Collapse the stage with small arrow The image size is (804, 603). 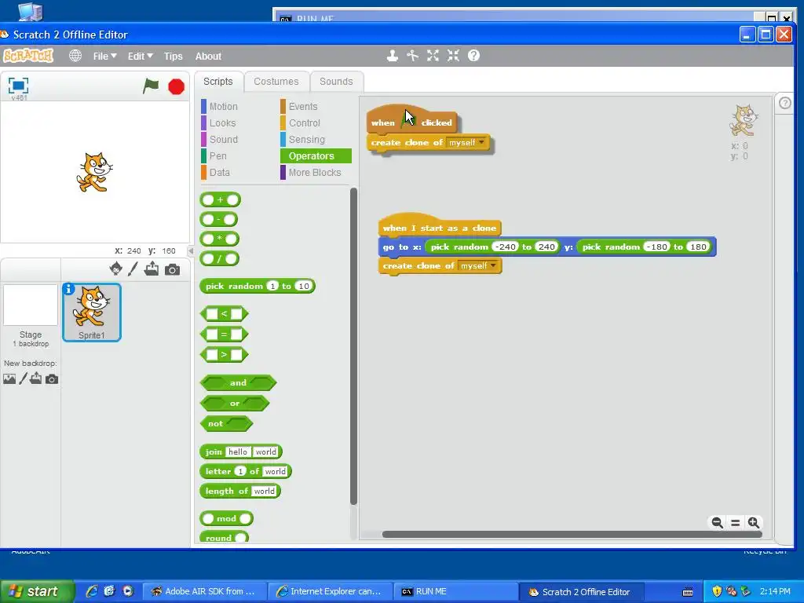coord(191,250)
